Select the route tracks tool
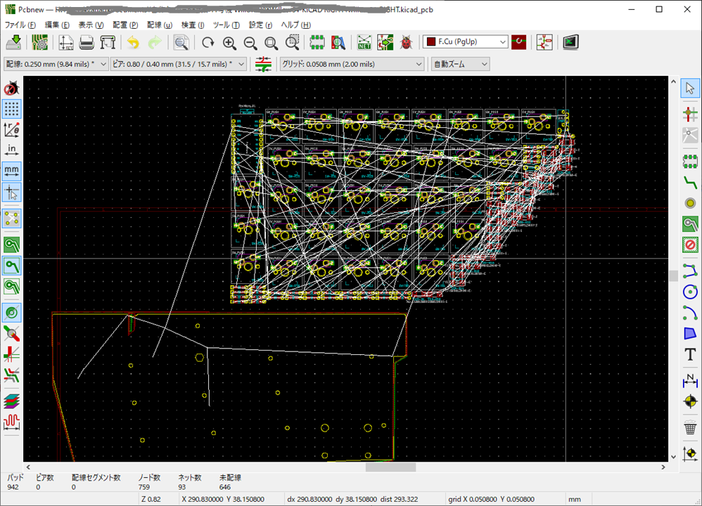The width and height of the screenshot is (702, 506). pyautogui.click(x=690, y=182)
